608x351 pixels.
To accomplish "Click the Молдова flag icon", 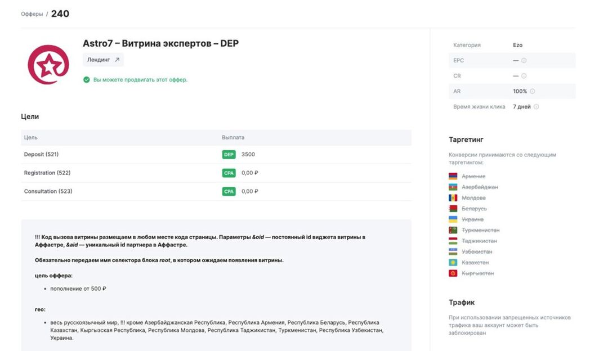I will click(453, 198).
